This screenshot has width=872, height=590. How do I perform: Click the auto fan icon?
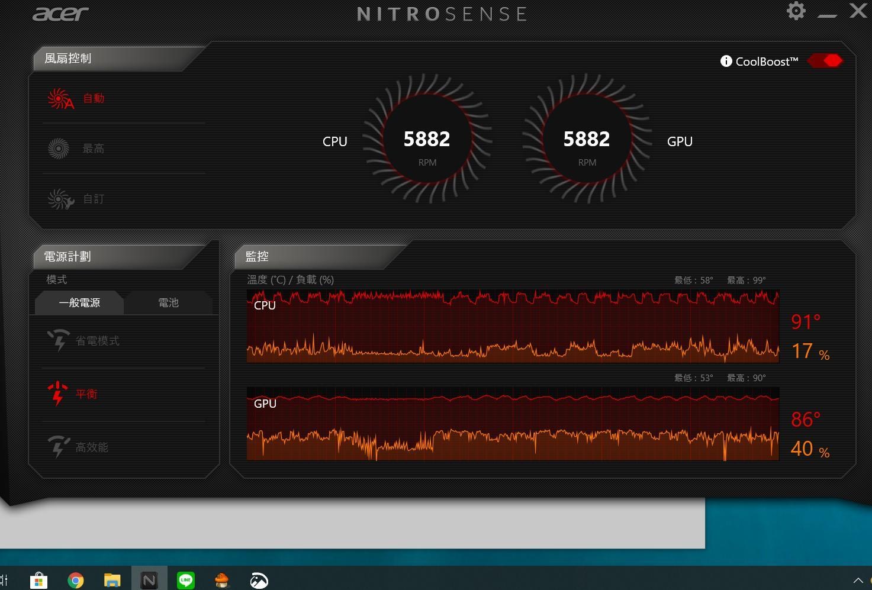point(60,99)
